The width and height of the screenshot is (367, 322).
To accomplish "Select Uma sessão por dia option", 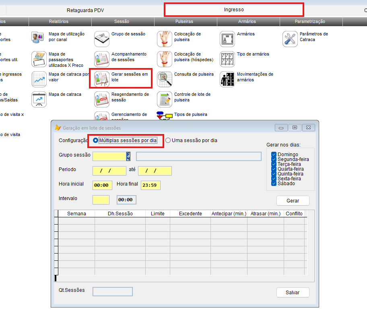I will (168, 140).
